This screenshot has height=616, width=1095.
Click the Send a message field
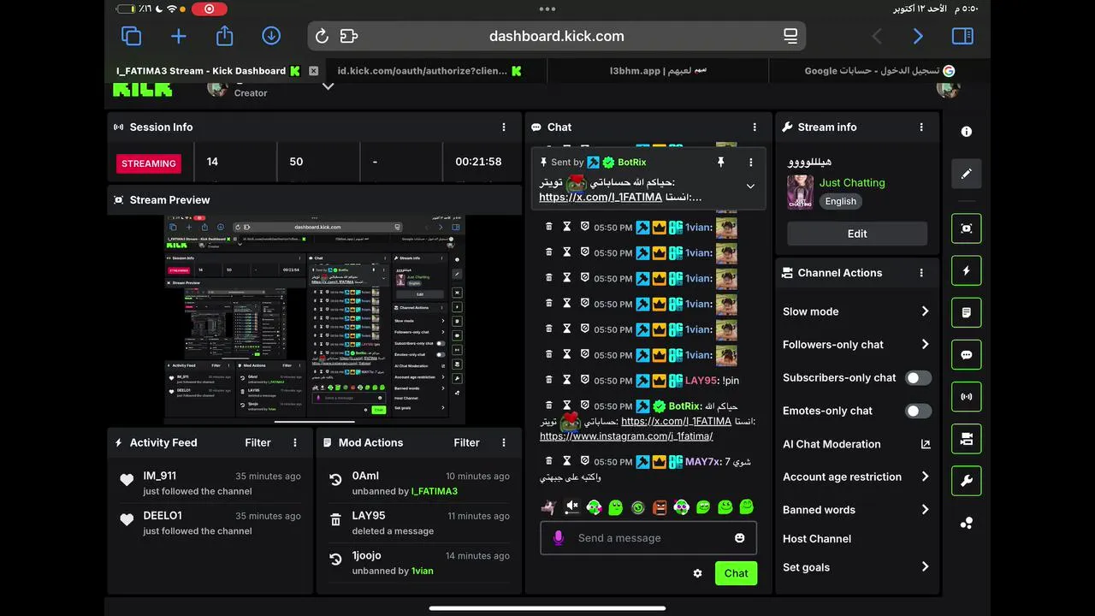point(648,538)
